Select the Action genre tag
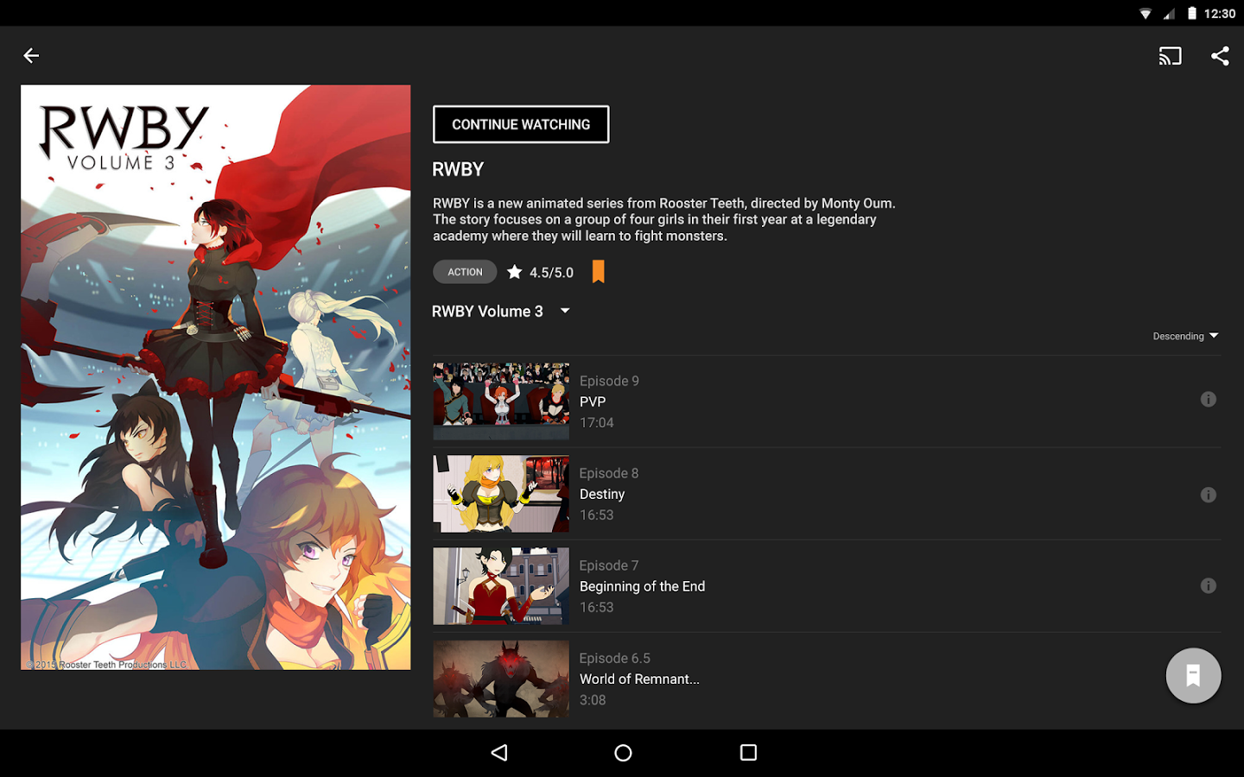 465,272
